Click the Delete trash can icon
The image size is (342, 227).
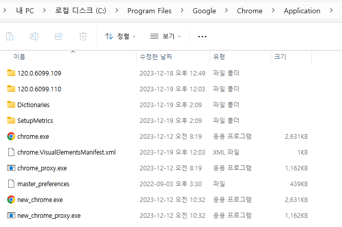pyautogui.click(x=83, y=36)
